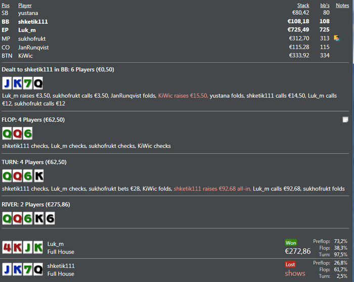The height and width of the screenshot is (282, 354).
Task: Click the Notes column header
Action: pos(342,6)
